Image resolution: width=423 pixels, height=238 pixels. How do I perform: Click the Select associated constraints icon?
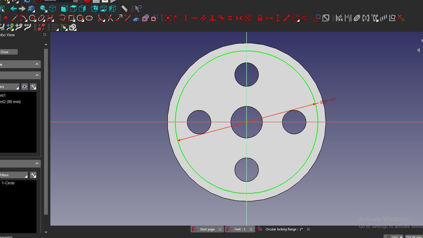tap(339, 18)
